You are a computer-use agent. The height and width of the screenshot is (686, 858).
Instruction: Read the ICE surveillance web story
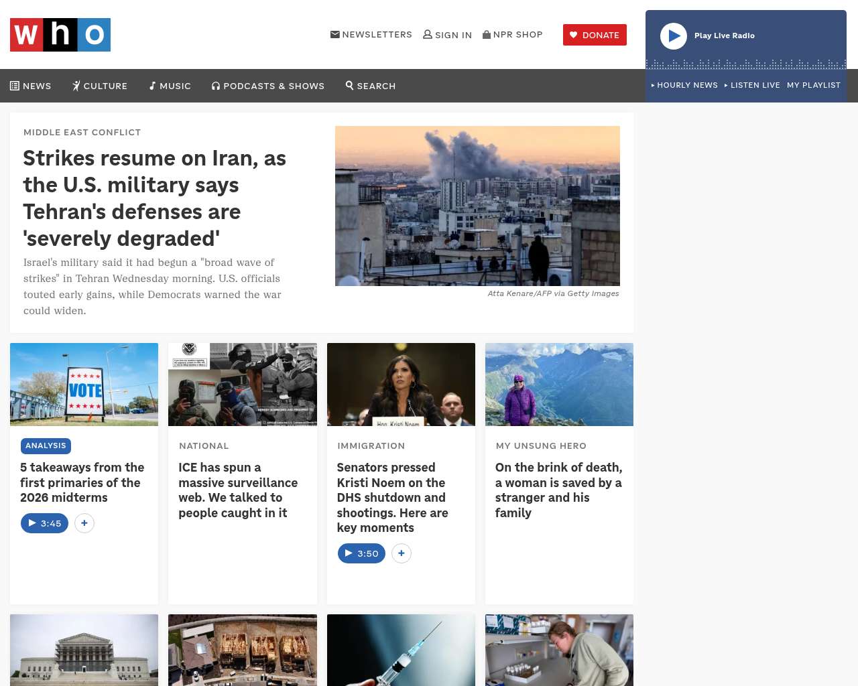238,490
